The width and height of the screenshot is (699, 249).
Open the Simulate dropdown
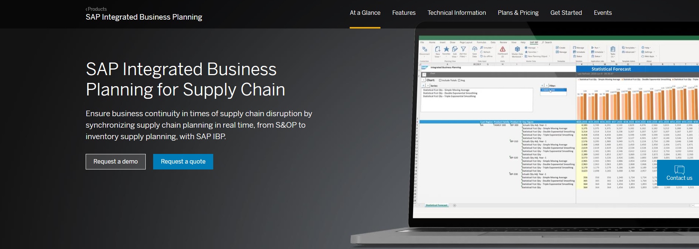(x=487, y=48)
